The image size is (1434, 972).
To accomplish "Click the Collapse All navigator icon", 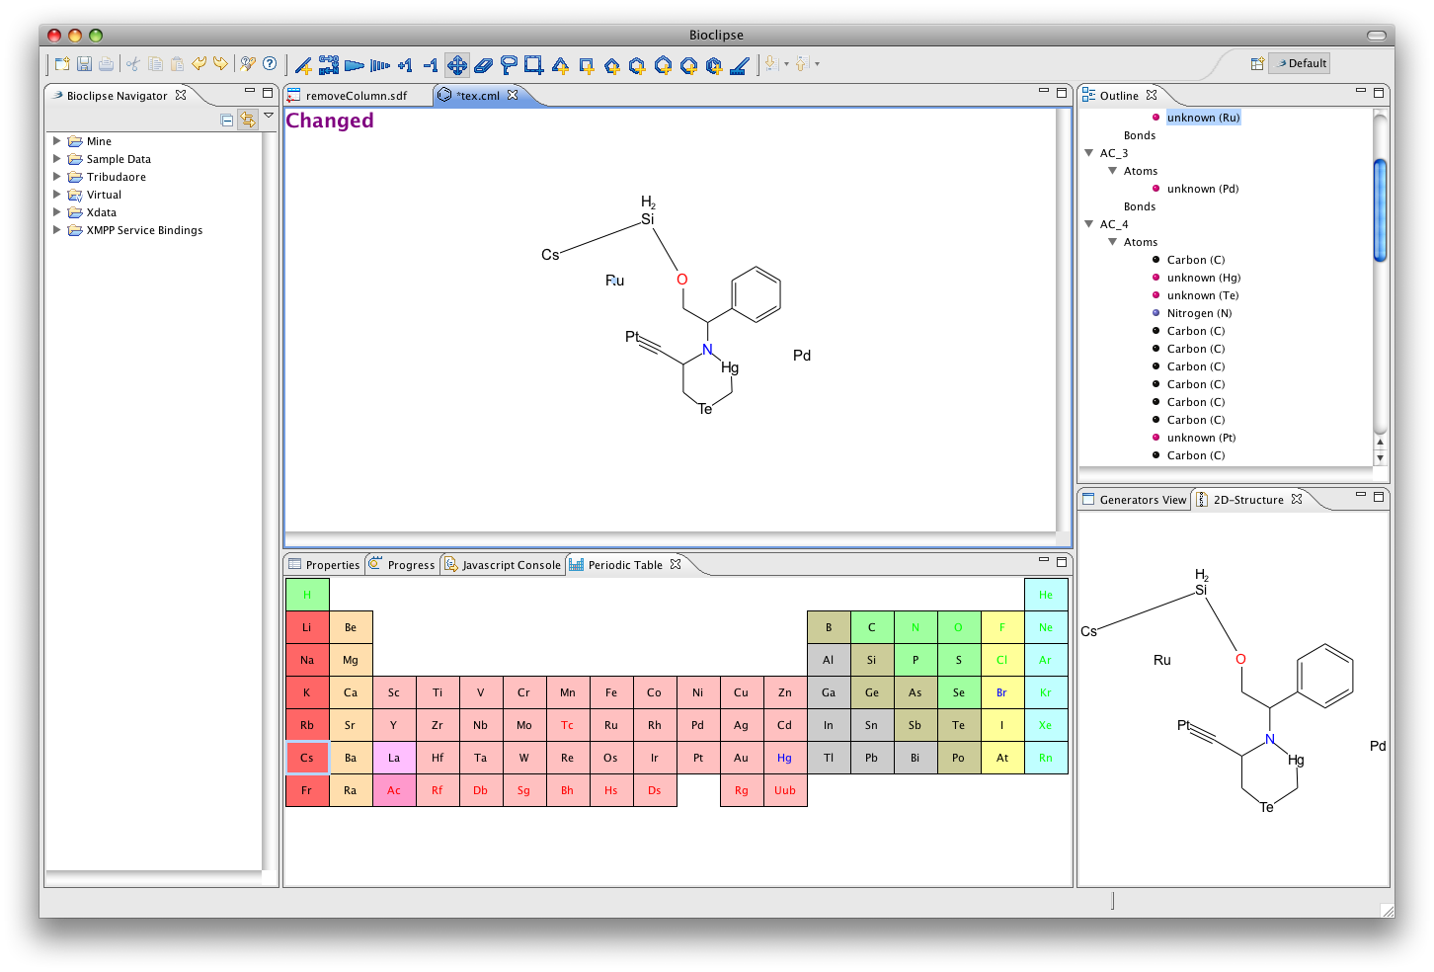I will (227, 120).
